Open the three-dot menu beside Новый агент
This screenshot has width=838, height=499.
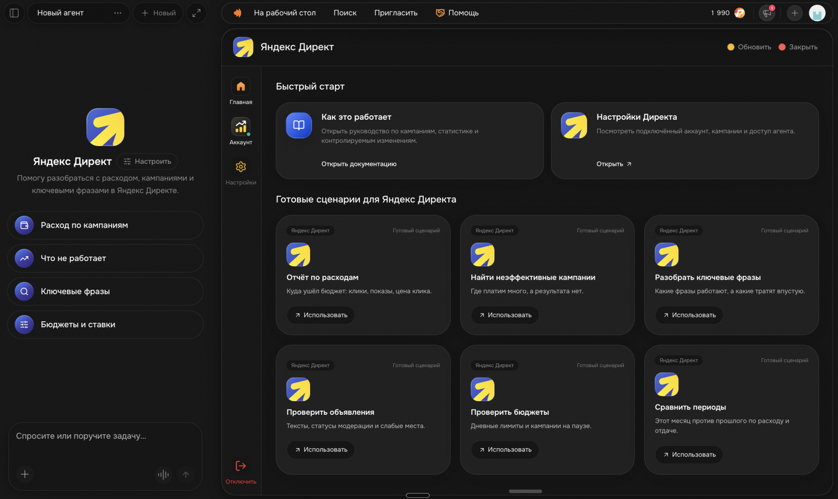(x=118, y=13)
